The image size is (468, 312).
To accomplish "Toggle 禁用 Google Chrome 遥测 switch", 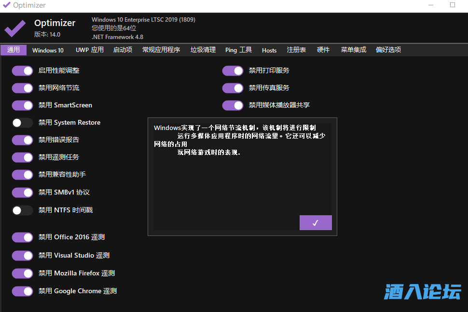I will pyautogui.click(x=22, y=291).
